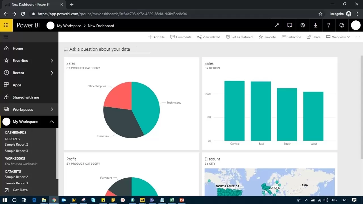Select Home in the left sidebar
Image resolution: width=363 pixels, height=204 pixels.
point(18,48)
